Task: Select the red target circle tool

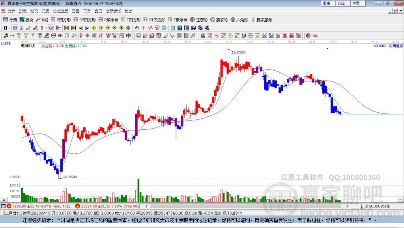Action: tap(80, 36)
